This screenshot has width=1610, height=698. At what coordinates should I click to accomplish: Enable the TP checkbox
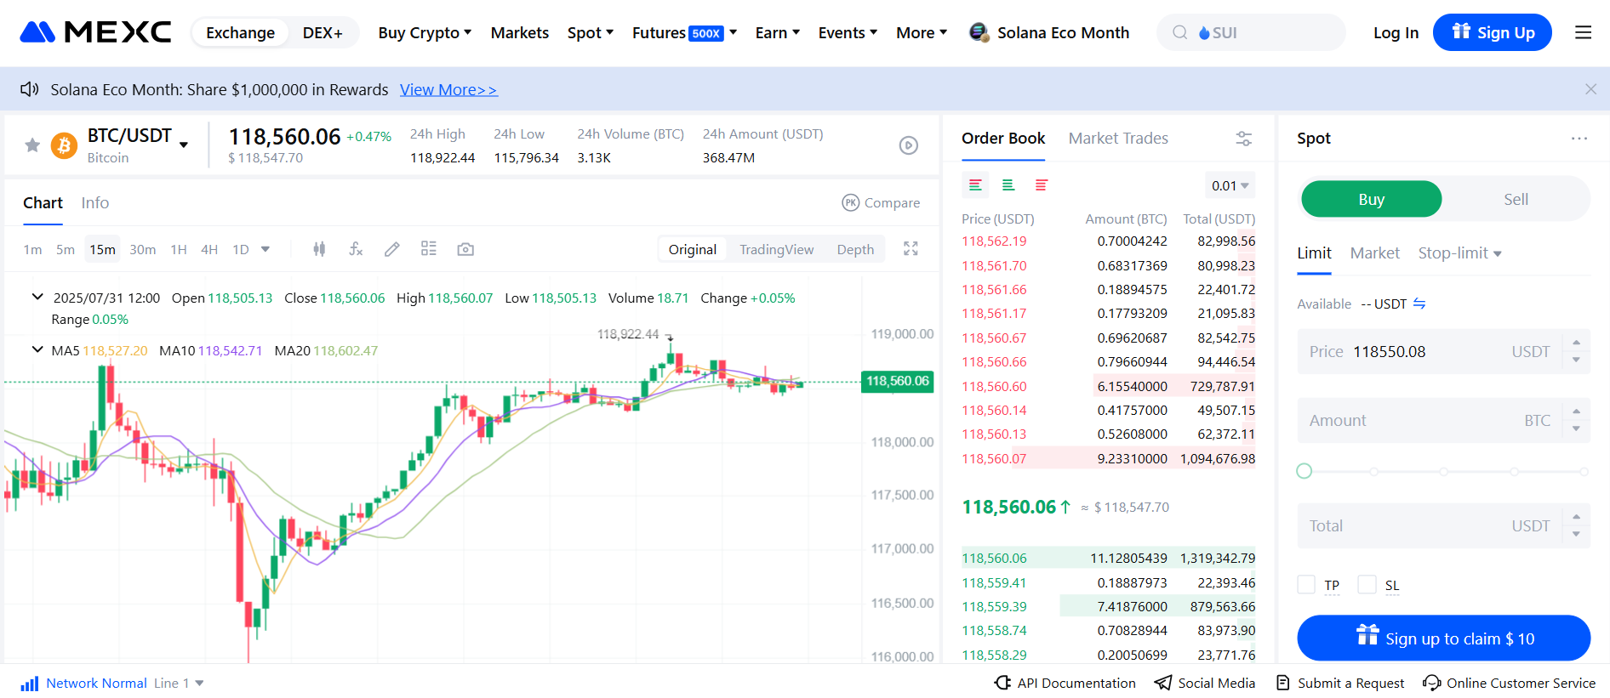click(x=1306, y=584)
